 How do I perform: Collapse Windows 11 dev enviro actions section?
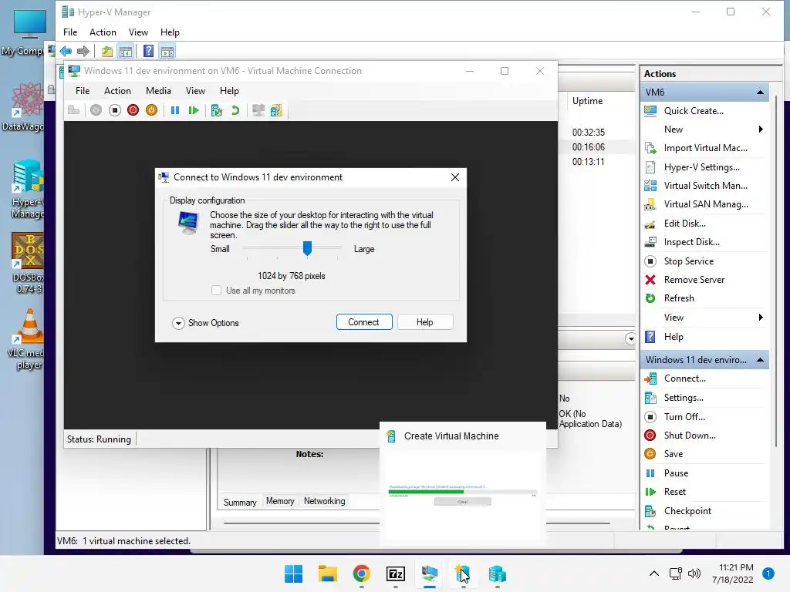click(x=760, y=360)
